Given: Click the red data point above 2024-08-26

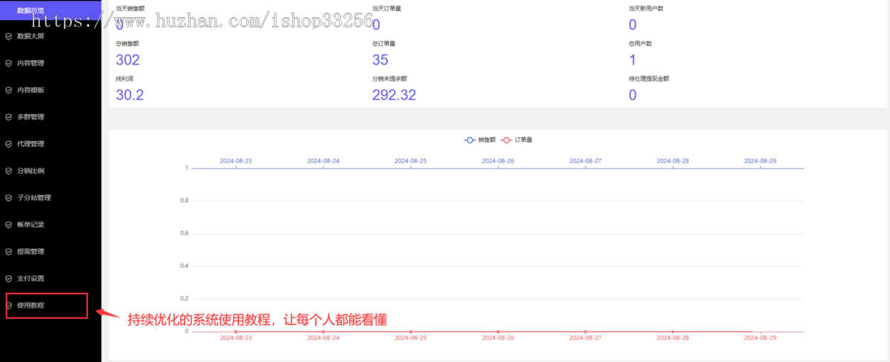Looking at the screenshot, I should click(498, 332).
